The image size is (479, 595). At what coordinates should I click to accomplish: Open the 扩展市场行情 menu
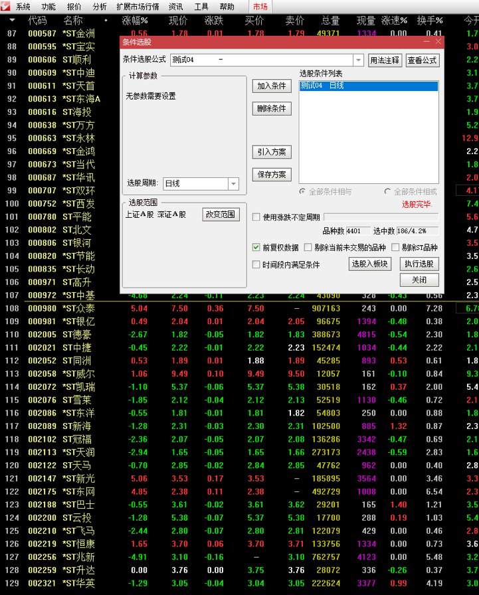(x=138, y=7)
